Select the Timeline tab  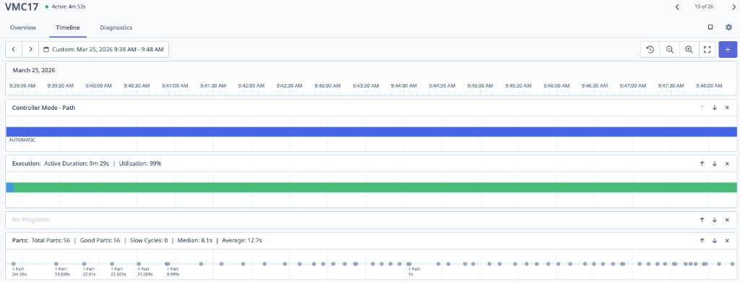click(68, 27)
